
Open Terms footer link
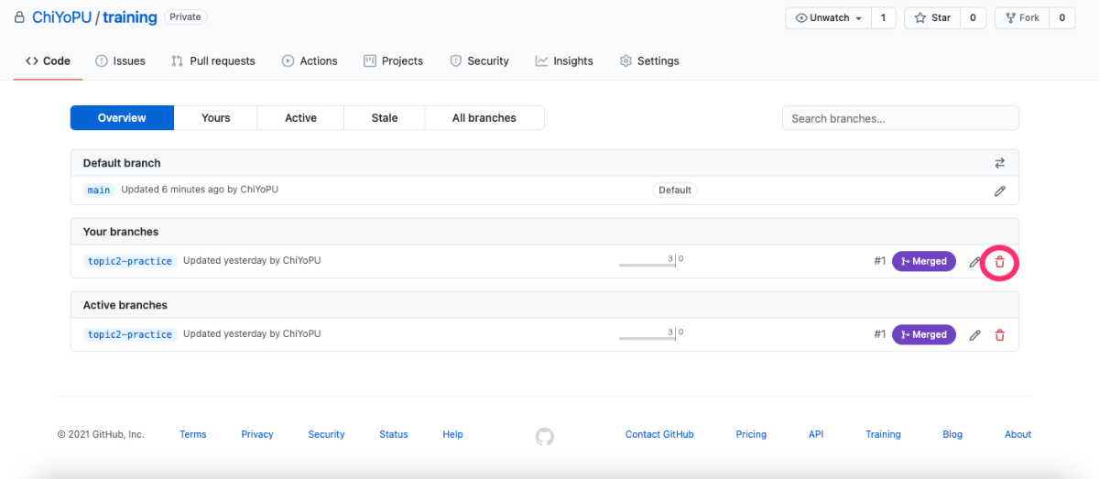coord(193,435)
